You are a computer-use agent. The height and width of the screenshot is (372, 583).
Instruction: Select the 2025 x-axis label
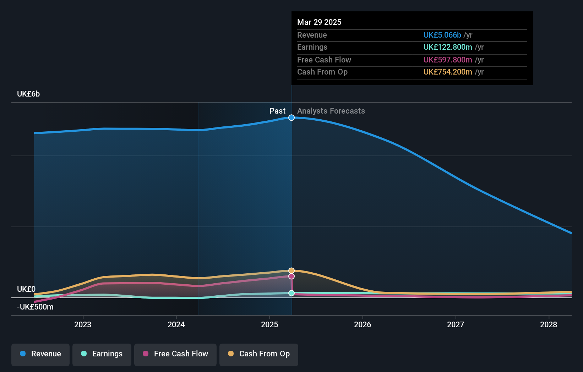click(269, 324)
